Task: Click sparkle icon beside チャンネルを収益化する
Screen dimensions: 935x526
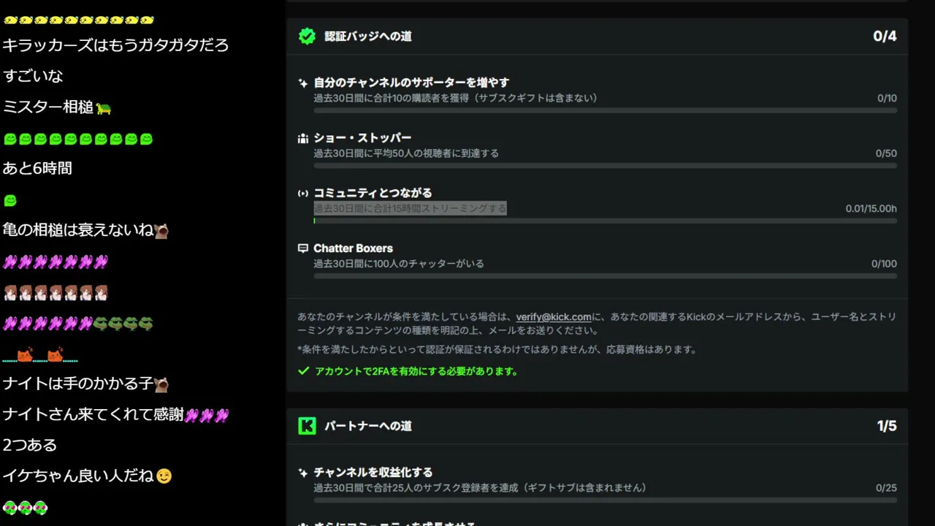Action: click(303, 473)
